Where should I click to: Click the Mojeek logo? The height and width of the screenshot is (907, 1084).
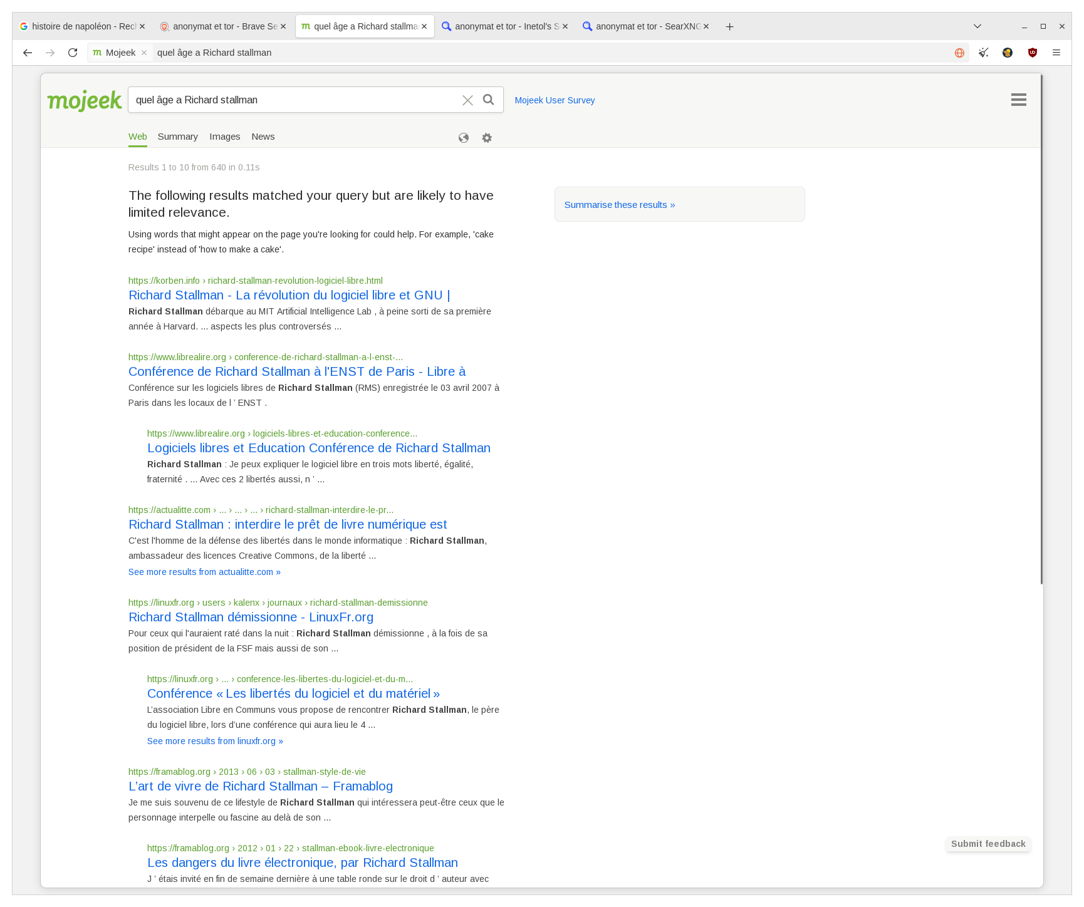point(85,100)
